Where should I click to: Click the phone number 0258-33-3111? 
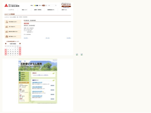[x=67, y=5]
